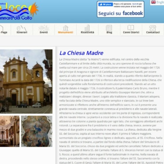Click the Cenni Storici open book icon
164x164 pixels.
coord(131,28)
